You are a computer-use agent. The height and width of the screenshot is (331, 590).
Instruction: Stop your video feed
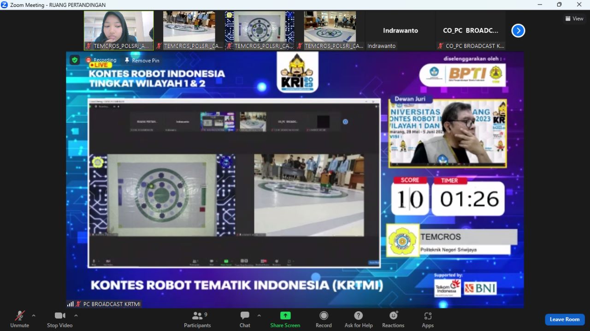pyautogui.click(x=59, y=319)
